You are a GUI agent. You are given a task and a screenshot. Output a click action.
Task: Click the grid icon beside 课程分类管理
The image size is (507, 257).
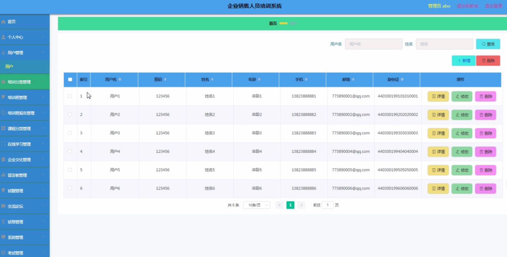(x=3, y=128)
